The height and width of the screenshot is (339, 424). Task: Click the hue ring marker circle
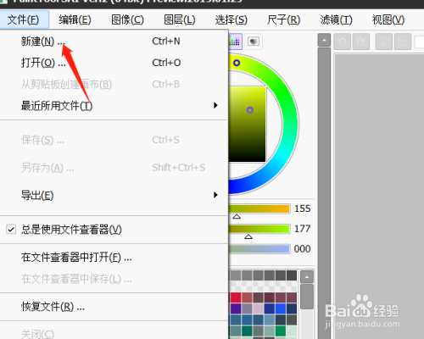tap(237, 63)
